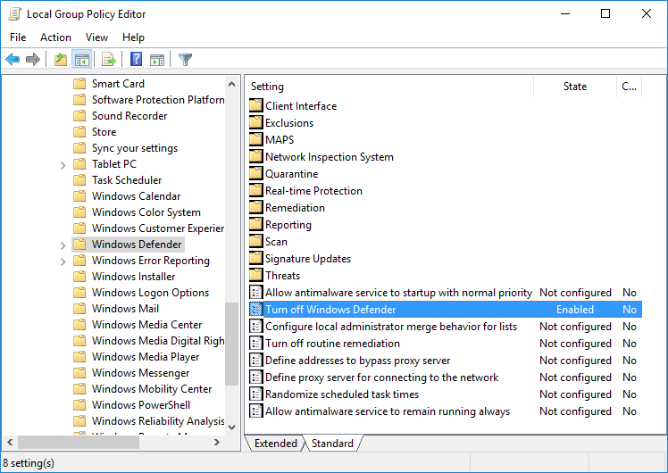Select Windows Logon Options in the tree
The image size is (668, 473).
[150, 293]
